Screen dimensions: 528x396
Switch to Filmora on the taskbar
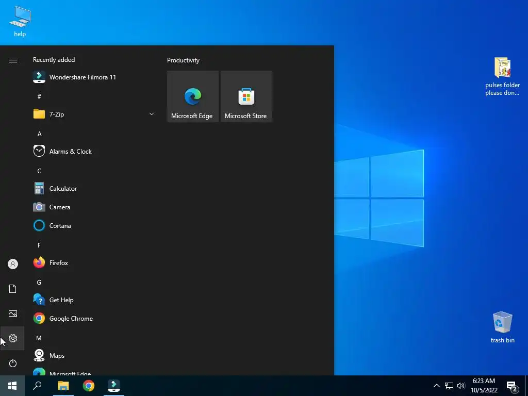(114, 386)
